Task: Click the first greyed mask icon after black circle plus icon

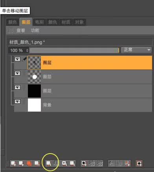Action: (x=92, y=163)
